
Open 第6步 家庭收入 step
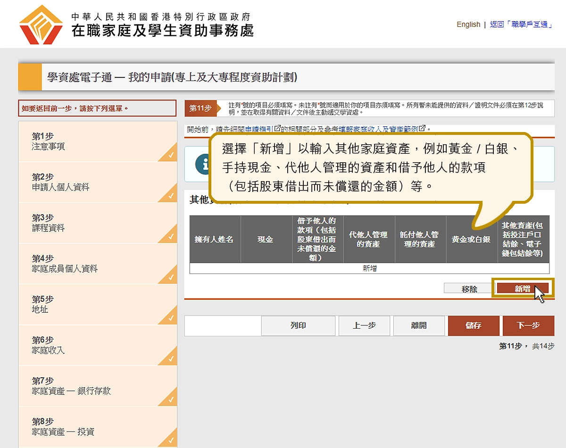[48, 345]
